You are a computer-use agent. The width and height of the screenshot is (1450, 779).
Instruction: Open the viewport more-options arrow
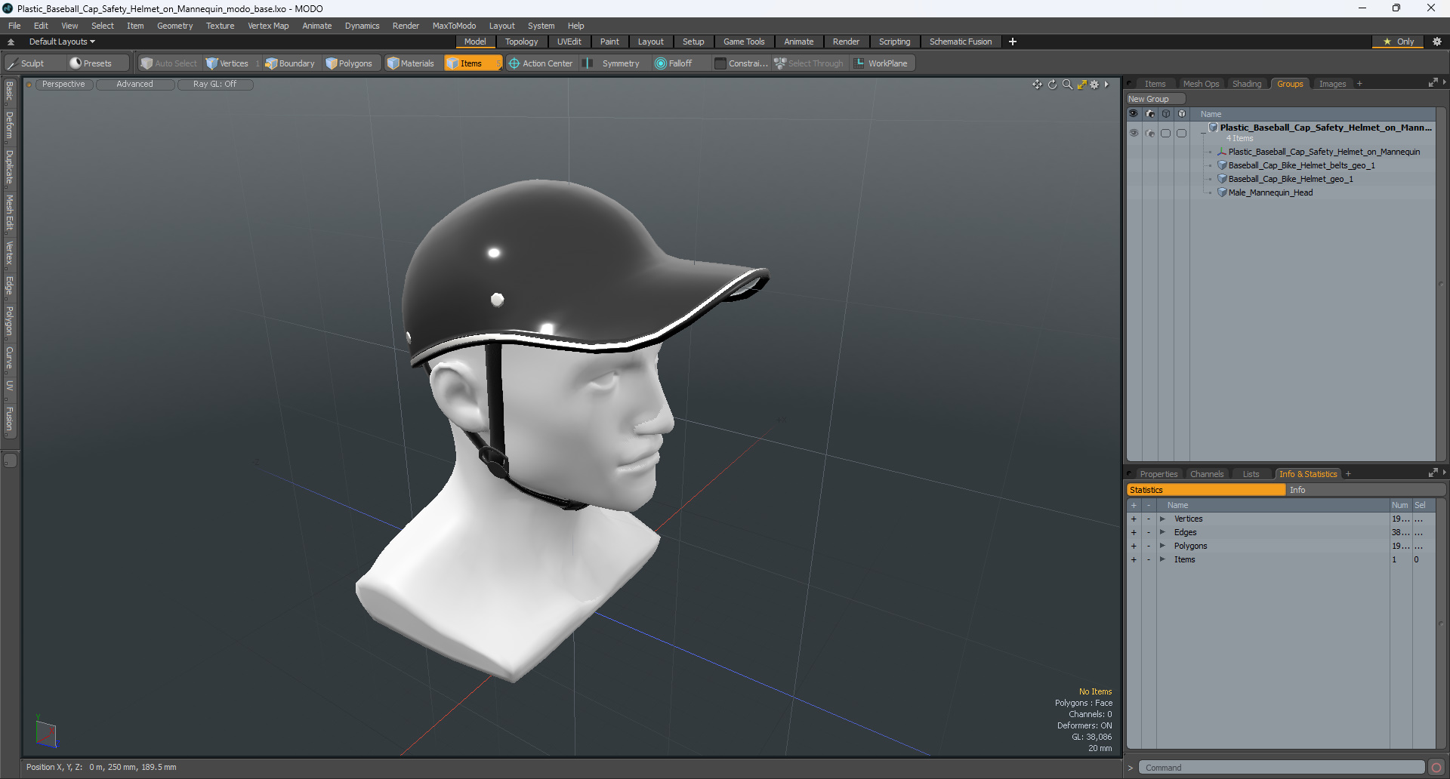[x=1107, y=85]
